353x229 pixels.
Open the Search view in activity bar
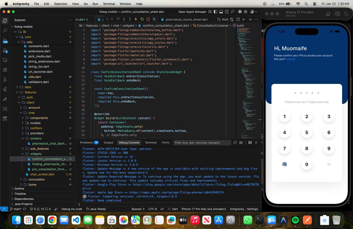point(5,30)
